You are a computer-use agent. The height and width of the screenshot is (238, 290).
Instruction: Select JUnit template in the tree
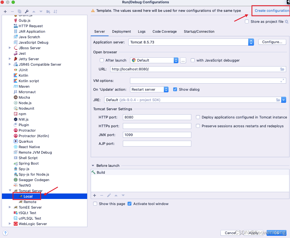pos(23,70)
